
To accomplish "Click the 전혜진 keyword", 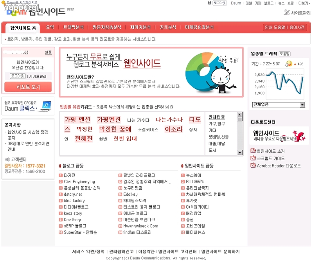I will 83,139.
